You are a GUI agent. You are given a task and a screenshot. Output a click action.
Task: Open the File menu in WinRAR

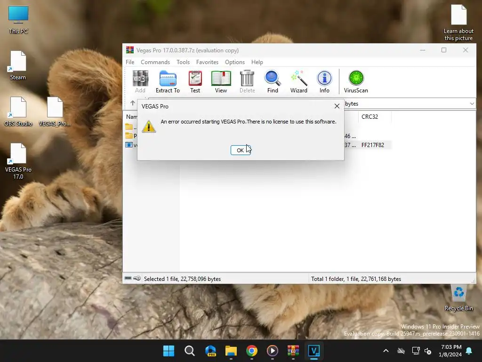coord(130,62)
